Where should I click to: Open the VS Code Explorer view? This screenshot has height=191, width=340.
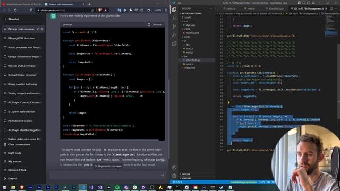coord(174,10)
